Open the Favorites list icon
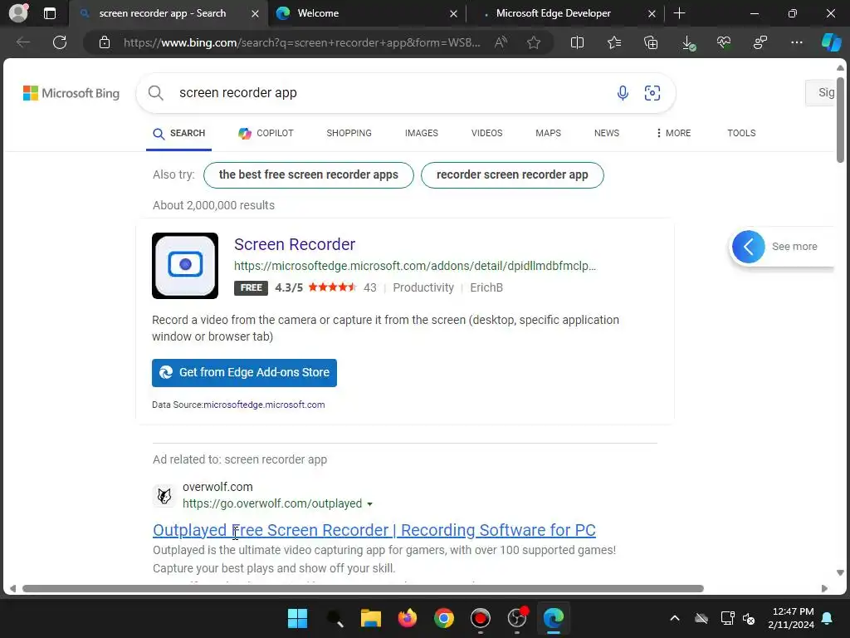Screen dimensions: 850x638 614,42
